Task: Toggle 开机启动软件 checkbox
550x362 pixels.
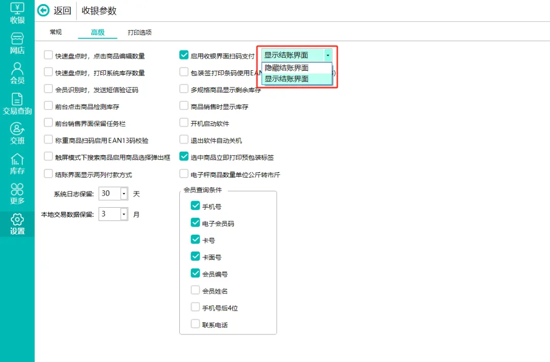Action: (184, 122)
